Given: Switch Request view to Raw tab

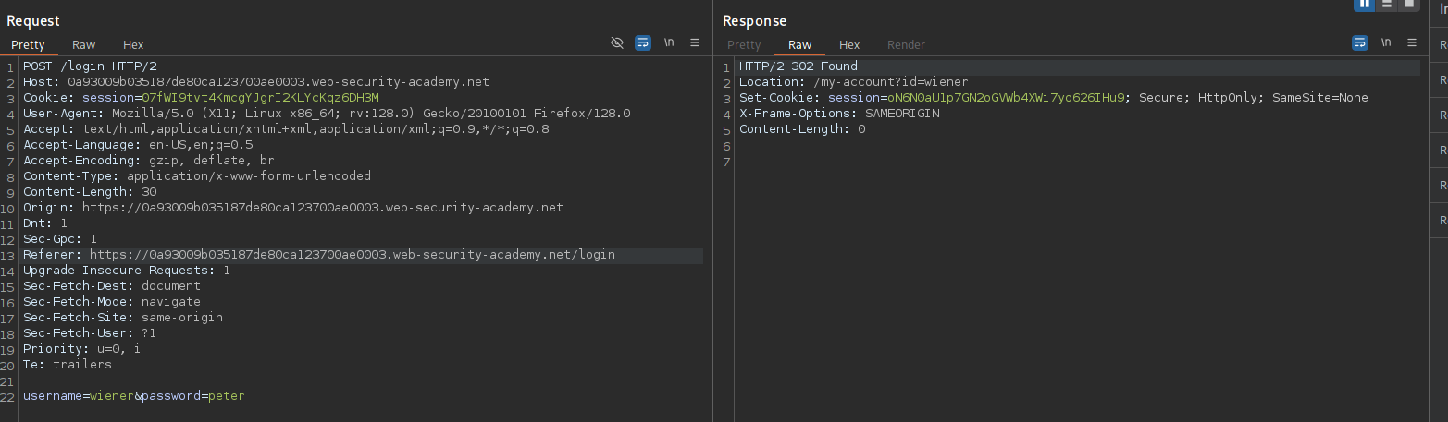Looking at the screenshot, I should coord(84,45).
